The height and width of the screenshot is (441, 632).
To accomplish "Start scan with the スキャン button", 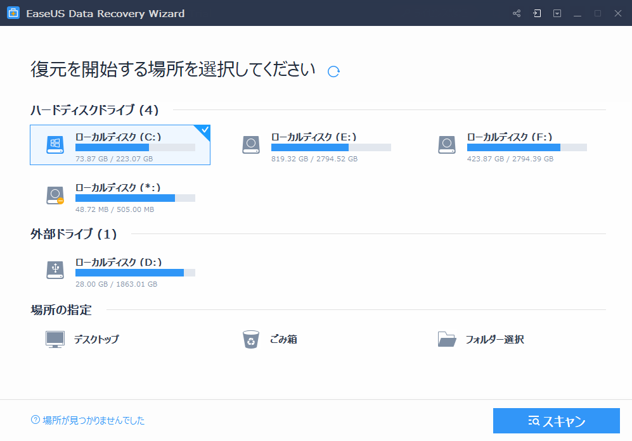I will [x=556, y=421].
